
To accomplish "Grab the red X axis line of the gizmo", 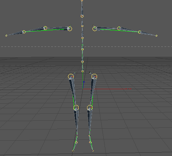I will (107, 89).
